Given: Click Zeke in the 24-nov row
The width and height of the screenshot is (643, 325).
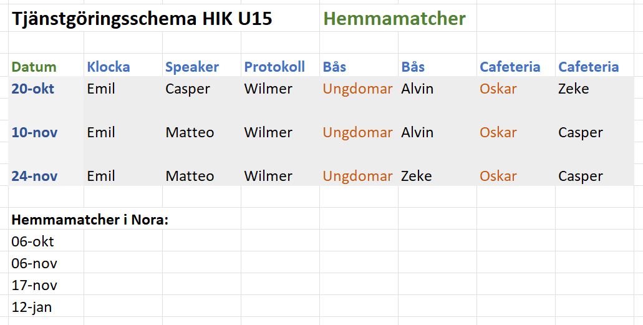Looking at the screenshot, I should point(417,176).
